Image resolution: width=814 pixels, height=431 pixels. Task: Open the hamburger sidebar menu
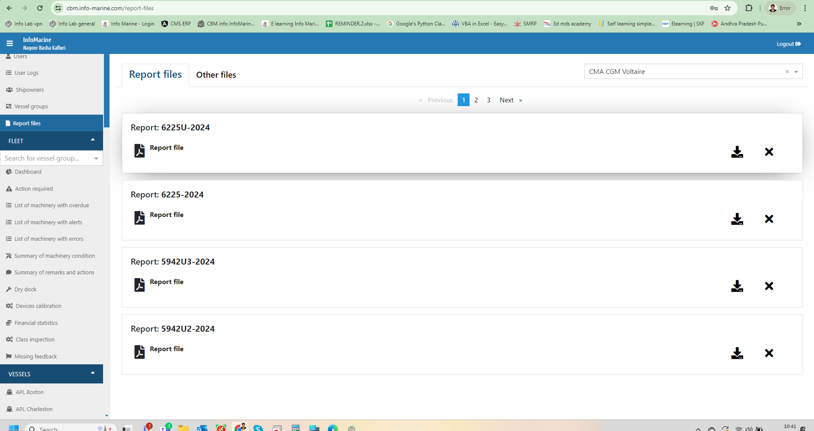10,43
